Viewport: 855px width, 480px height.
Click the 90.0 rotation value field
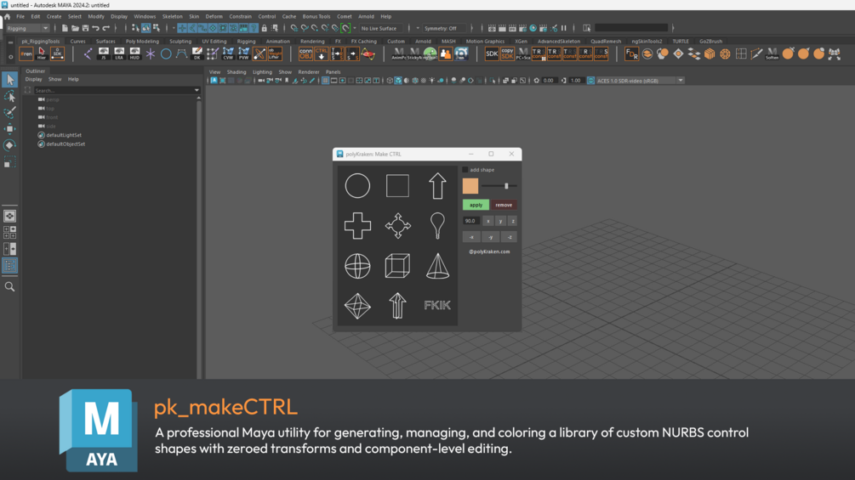point(471,221)
